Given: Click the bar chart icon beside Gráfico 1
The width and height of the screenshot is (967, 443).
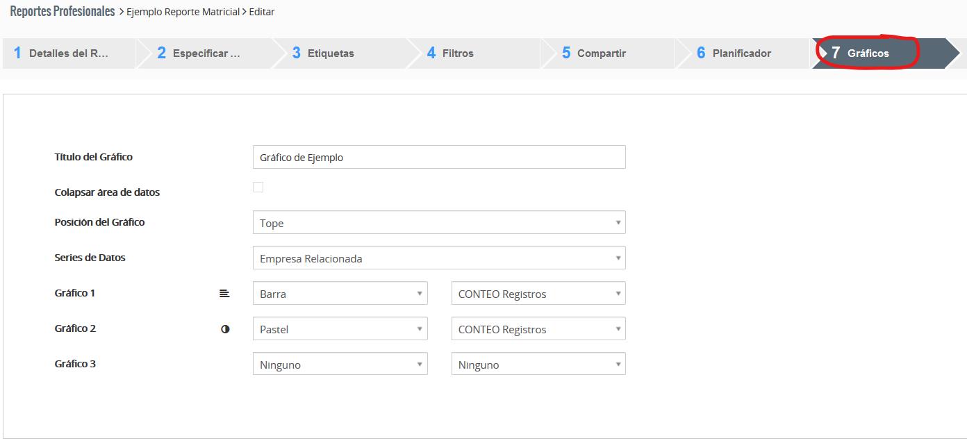Looking at the screenshot, I should (224, 294).
